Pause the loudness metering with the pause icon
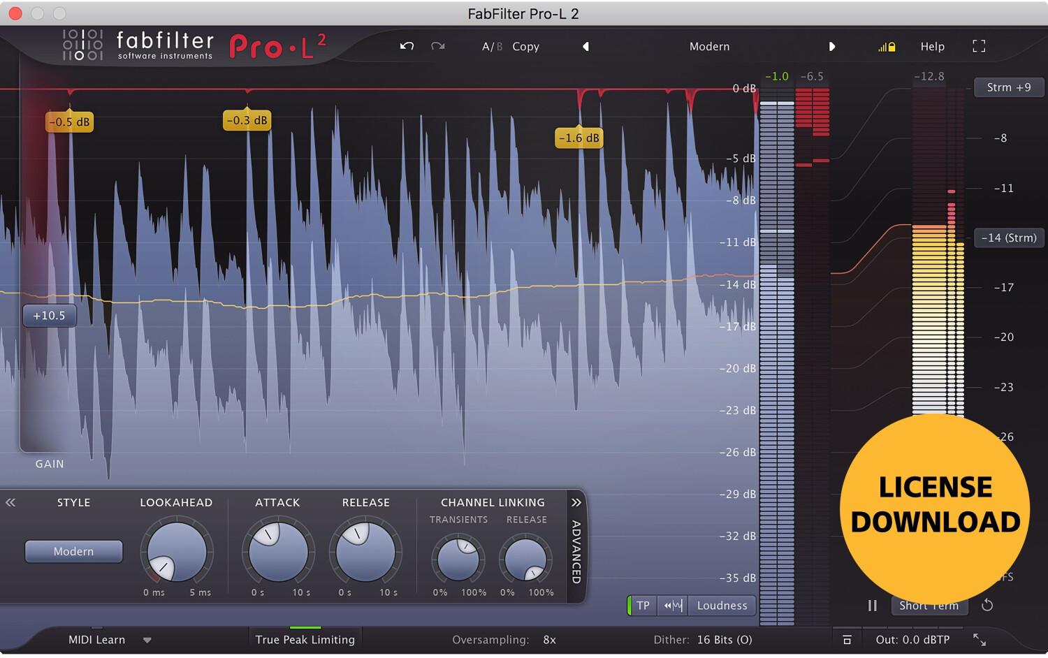Screen dimensions: 1048x658 872,605
